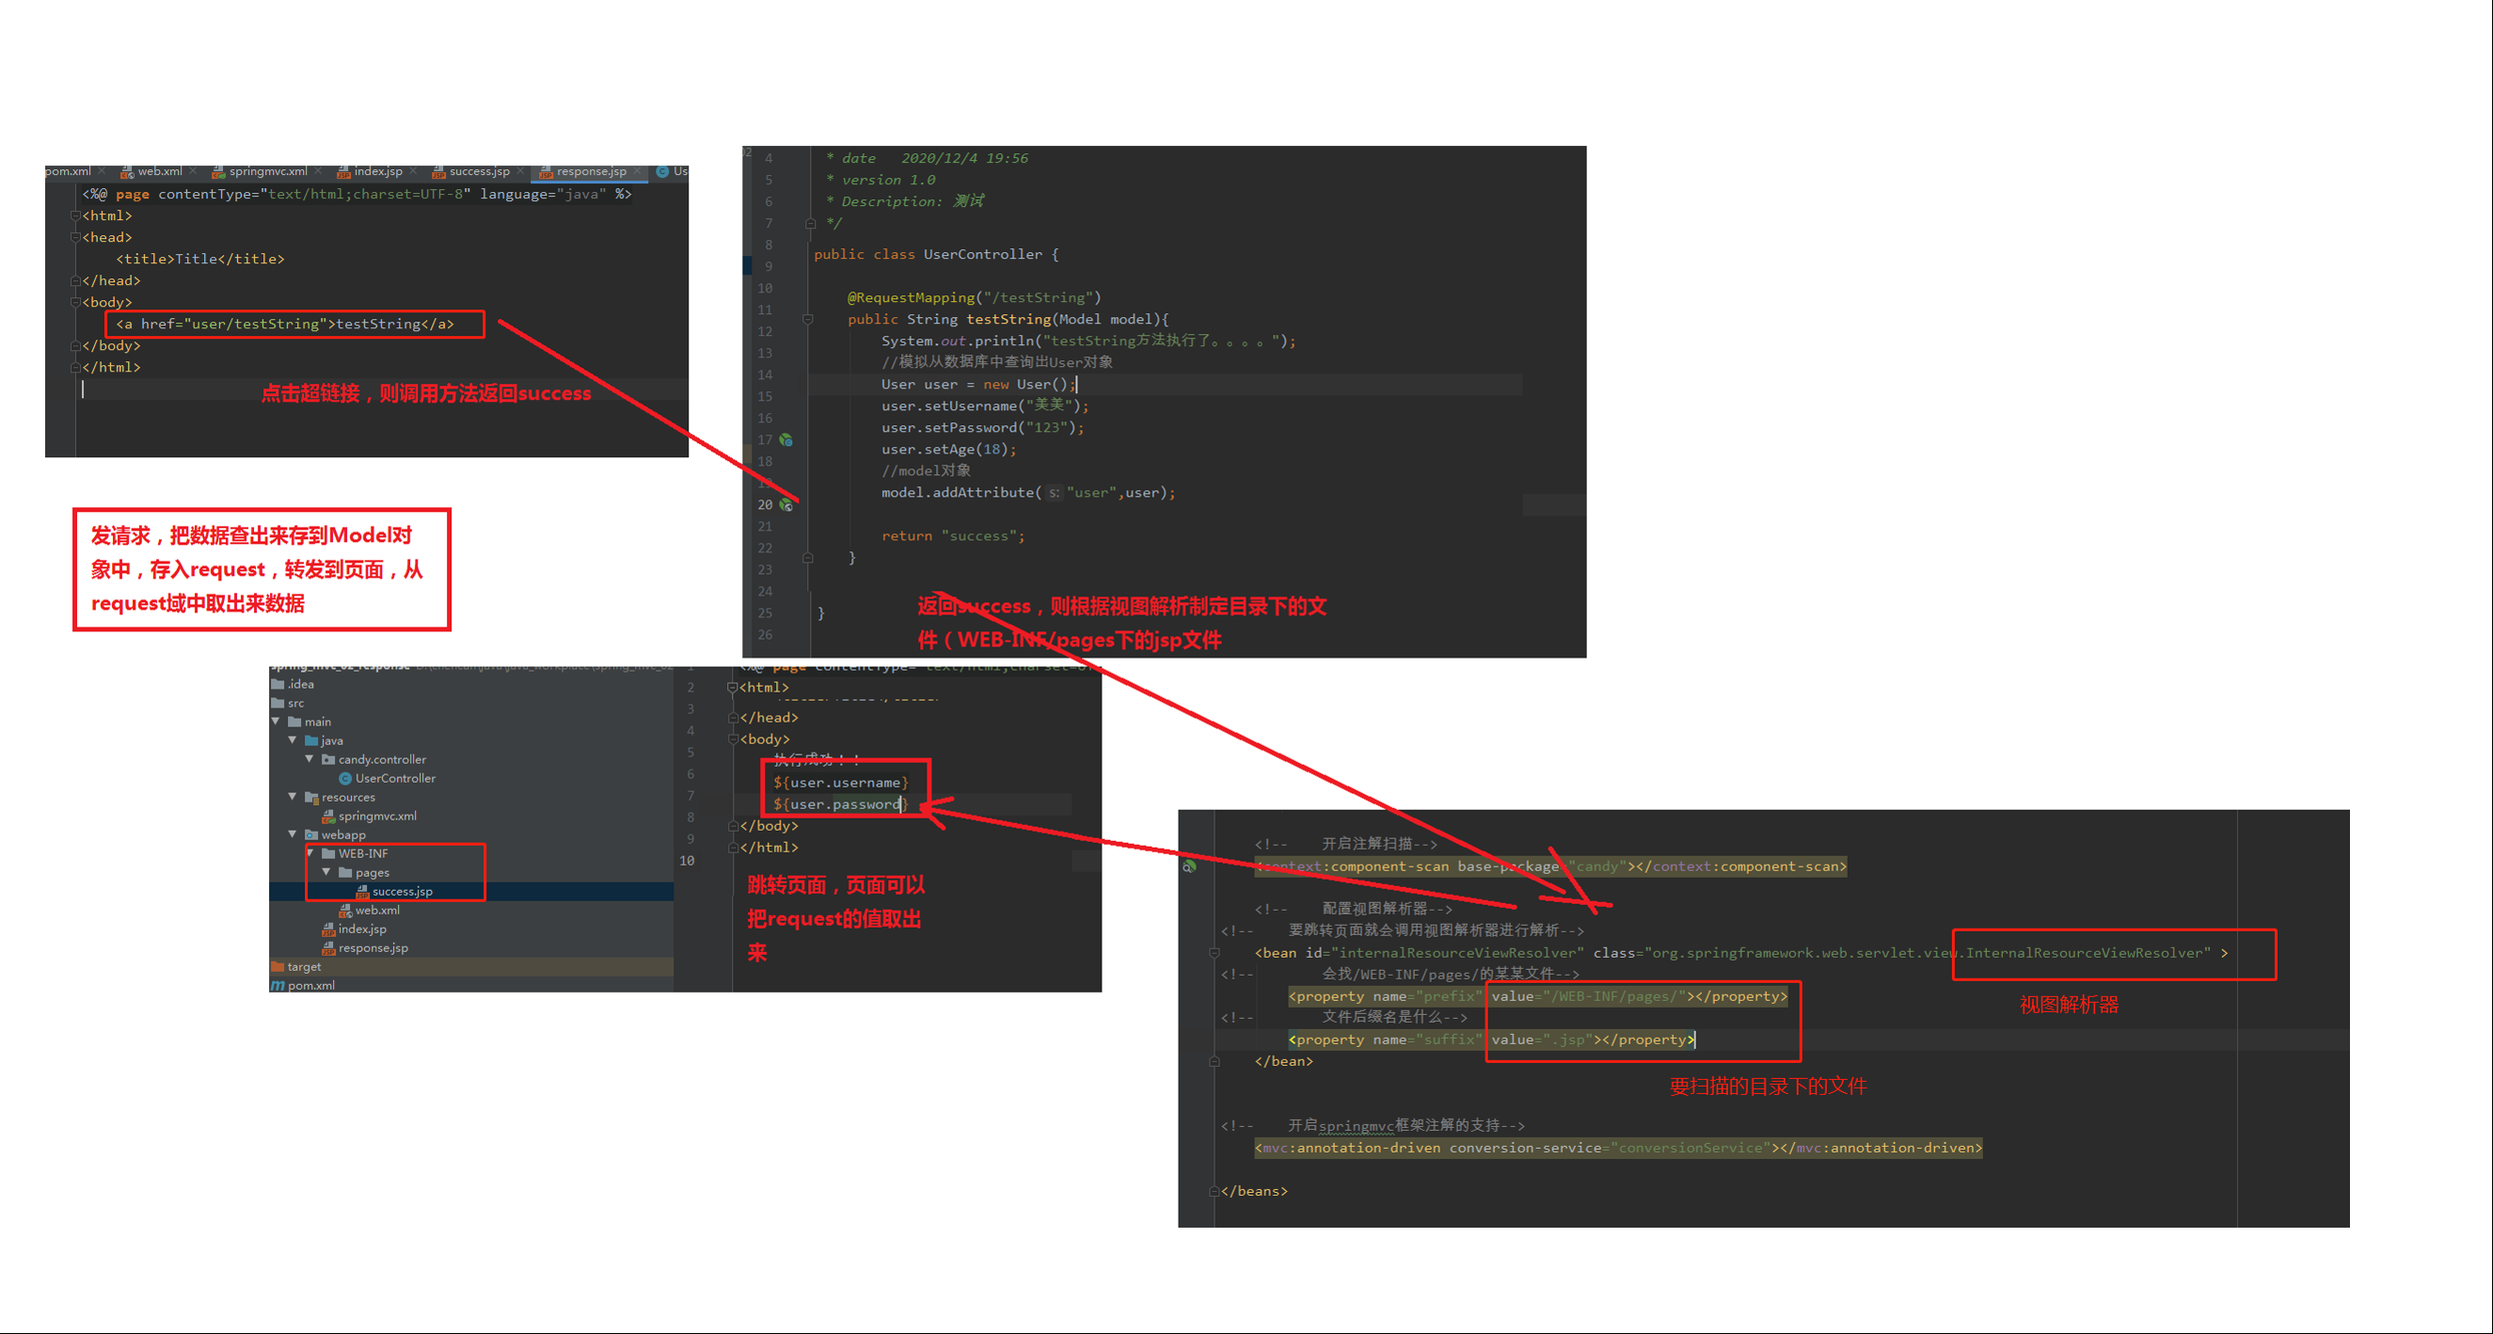This screenshot has width=2493, height=1334.
Task: Click the Maven pom.xml icon in tree
Action: 278,986
